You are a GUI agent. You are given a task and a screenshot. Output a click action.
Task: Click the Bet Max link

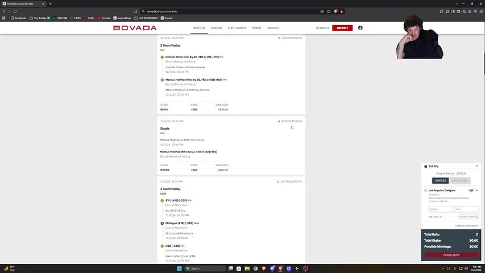click(435, 217)
